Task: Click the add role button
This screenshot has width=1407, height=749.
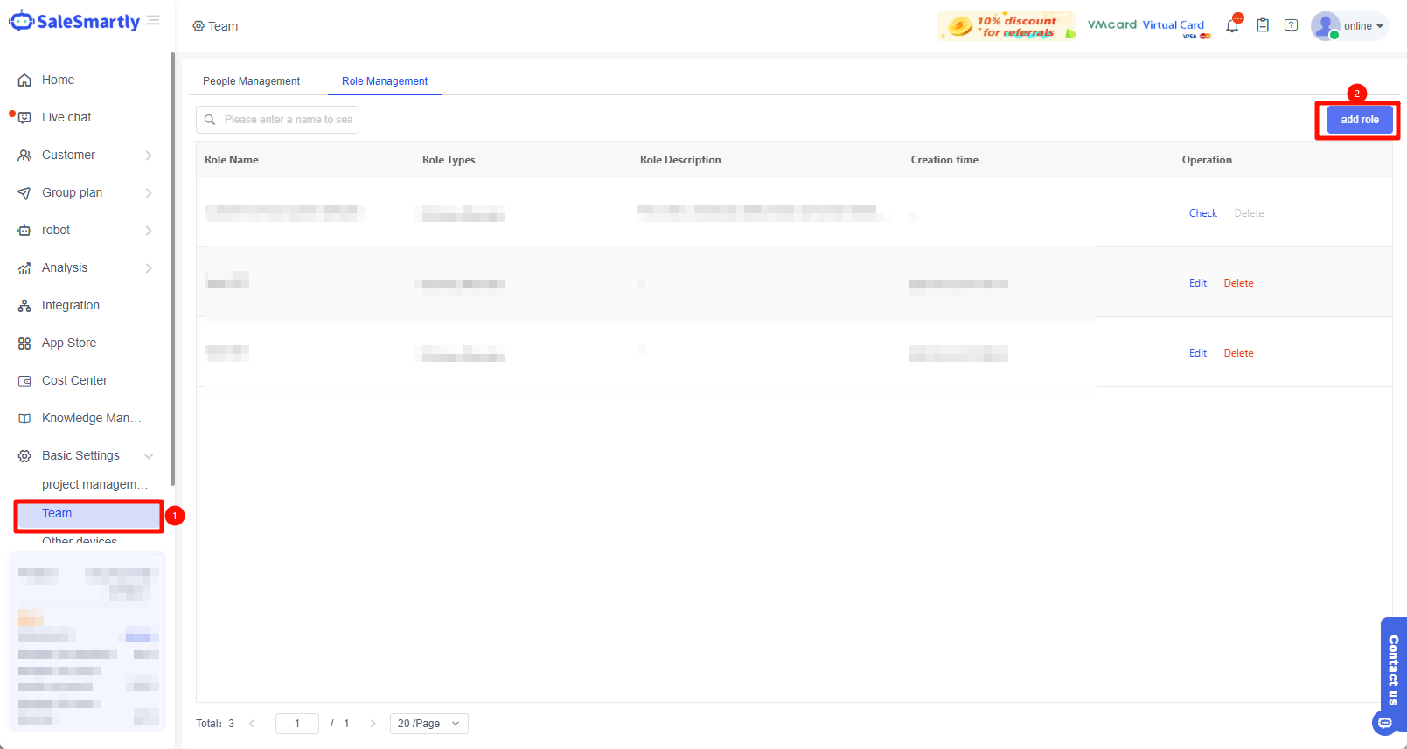Action: [x=1359, y=120]
